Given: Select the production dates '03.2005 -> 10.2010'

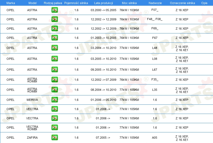Looking at the screenshot, I should (x=104, y=59).
